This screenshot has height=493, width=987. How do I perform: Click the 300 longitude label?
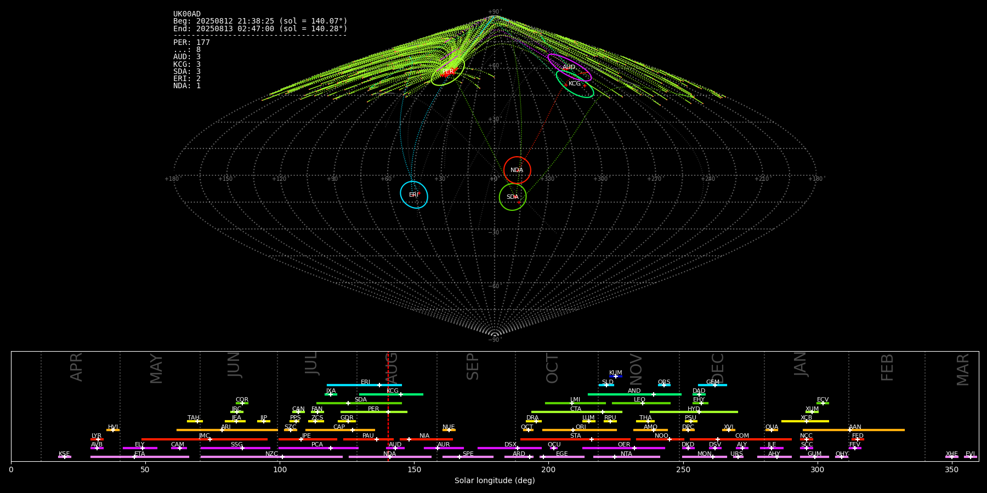tap(600, 179)
